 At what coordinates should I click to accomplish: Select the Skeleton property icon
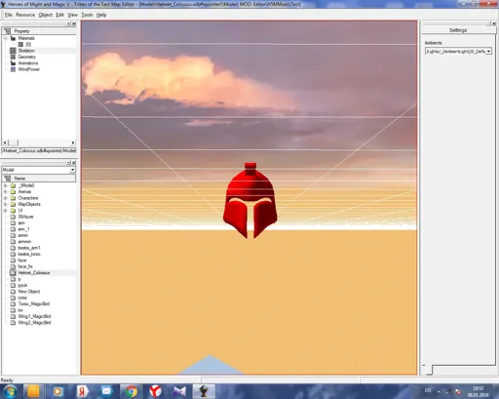click(x=13, y=51)
